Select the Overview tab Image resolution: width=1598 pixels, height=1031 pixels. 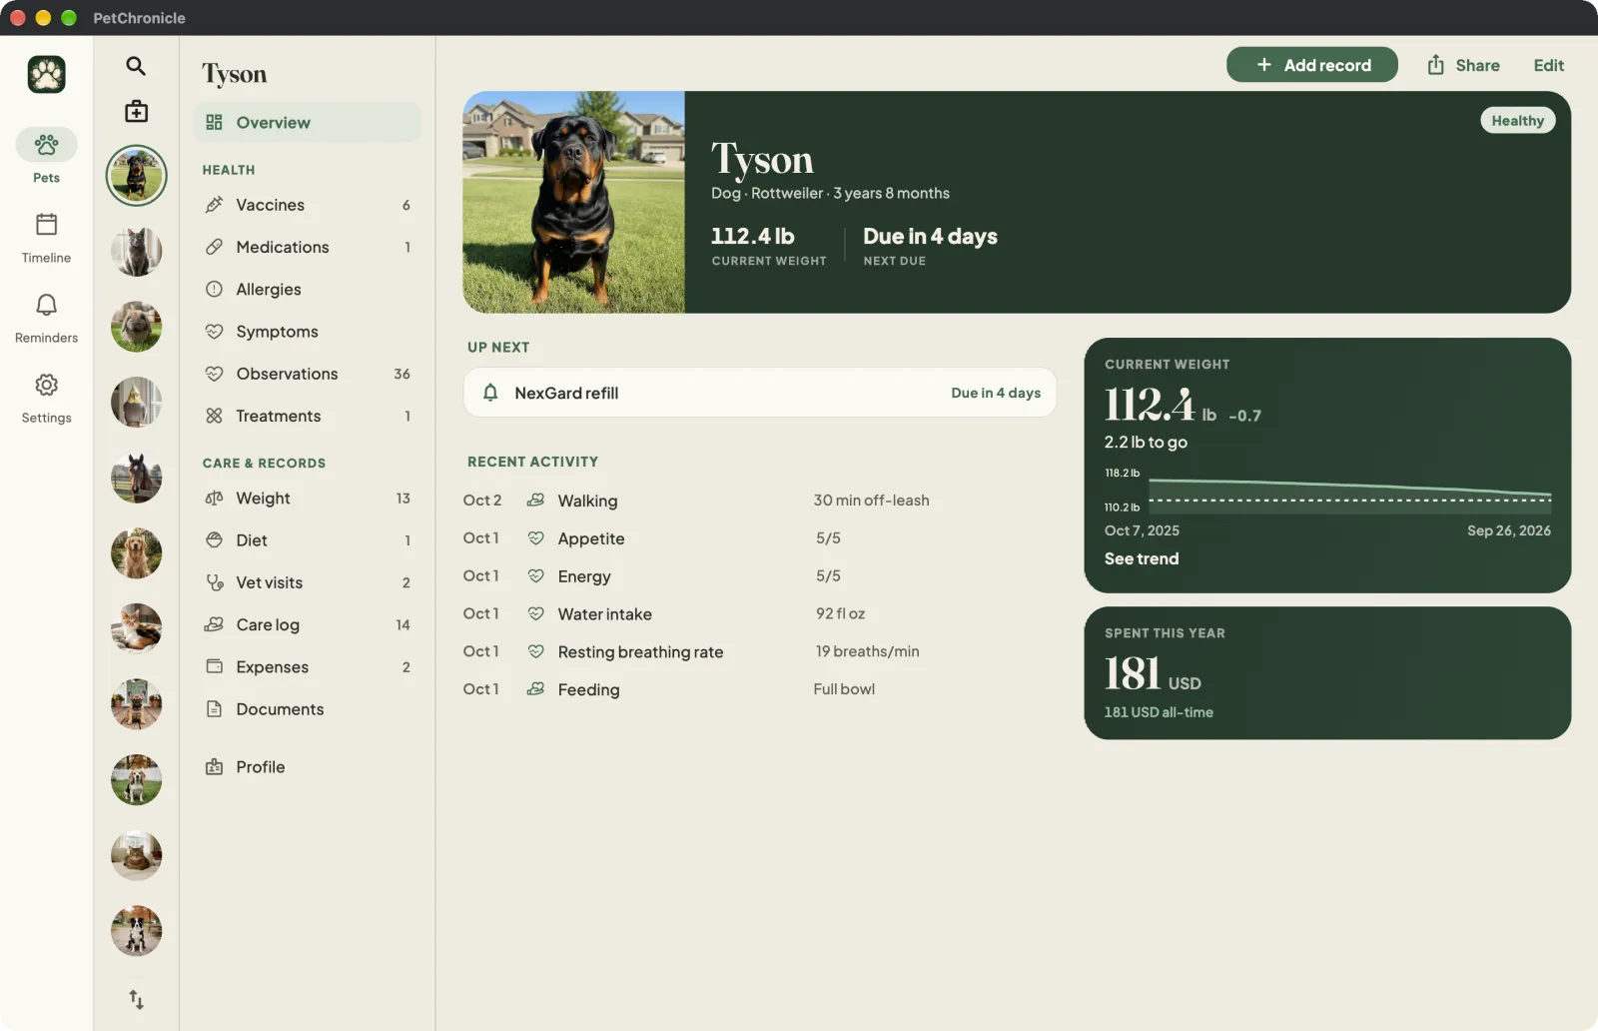(307, 122)
